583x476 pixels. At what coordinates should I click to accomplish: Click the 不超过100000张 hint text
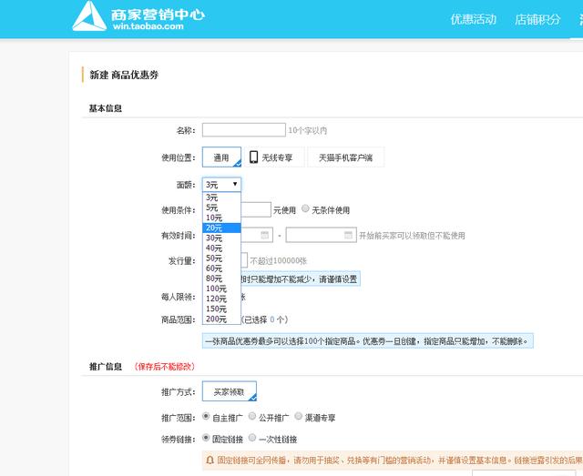(279, 261)
